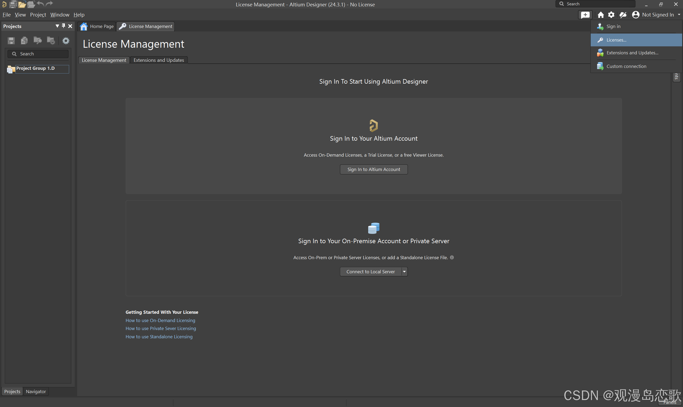This screenshot has height=407, width=683.
Task: Switch to the Navigator panel tab
Action: [36, 392]
